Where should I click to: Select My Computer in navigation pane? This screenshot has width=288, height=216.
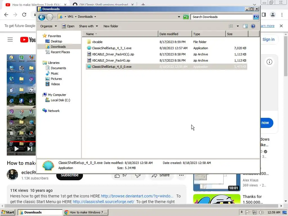pyautogui.click(x=57, y=95)
